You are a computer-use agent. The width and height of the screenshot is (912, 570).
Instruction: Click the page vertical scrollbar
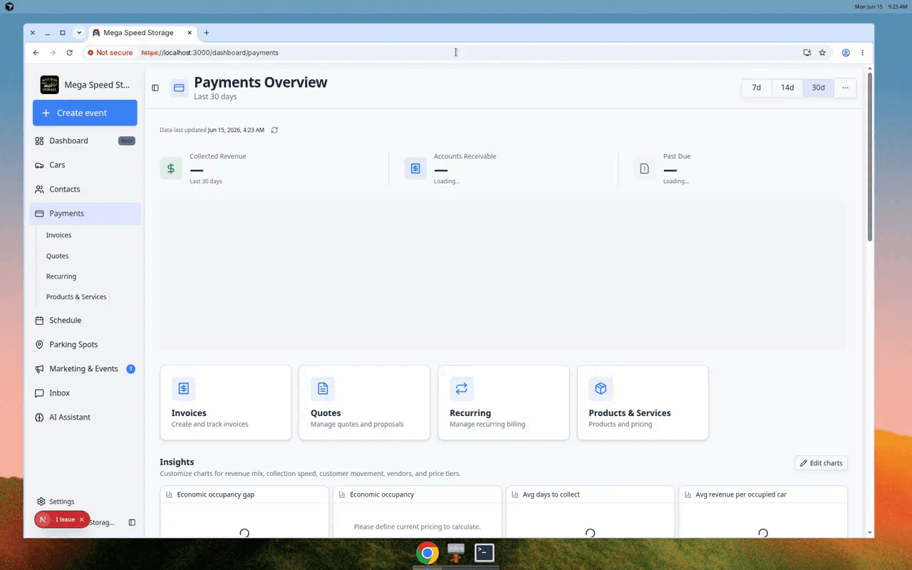pos(870,157)
